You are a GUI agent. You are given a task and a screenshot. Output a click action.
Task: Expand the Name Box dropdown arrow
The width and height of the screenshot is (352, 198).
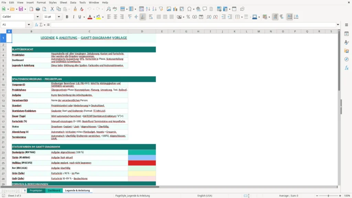click(x=29, y=25)
